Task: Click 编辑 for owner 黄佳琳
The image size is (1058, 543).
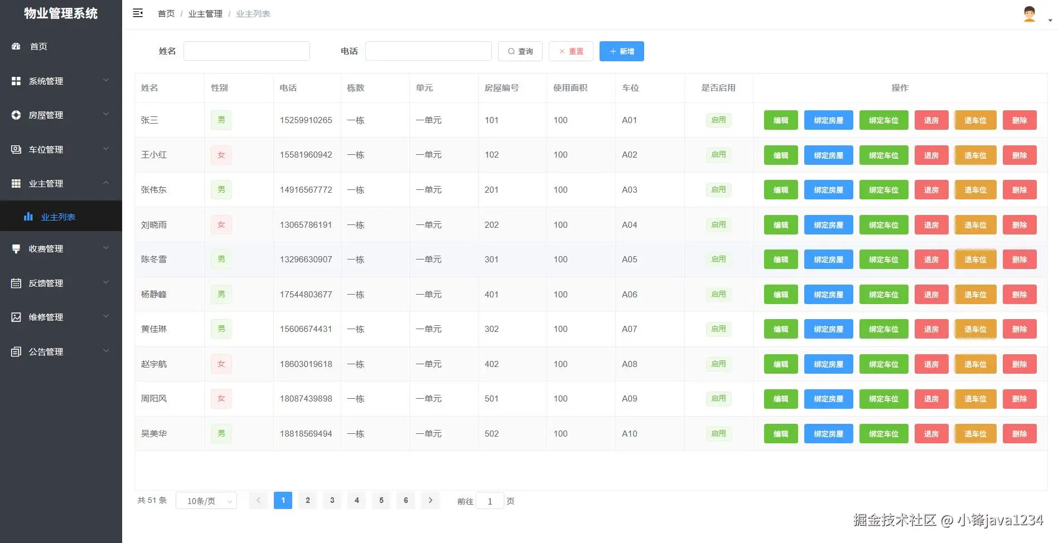Action: (x=781, y=329)
